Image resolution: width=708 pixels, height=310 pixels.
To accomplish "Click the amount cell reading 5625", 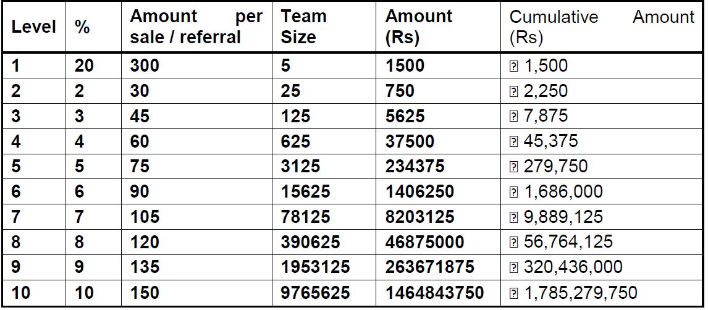I will pos(405,116).
